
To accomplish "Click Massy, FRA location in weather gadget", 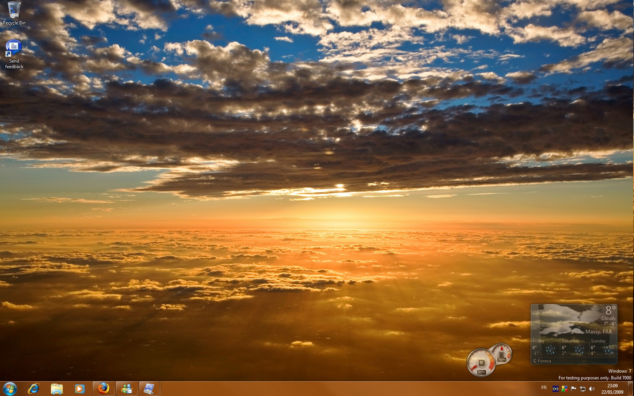I will point(598,332).
